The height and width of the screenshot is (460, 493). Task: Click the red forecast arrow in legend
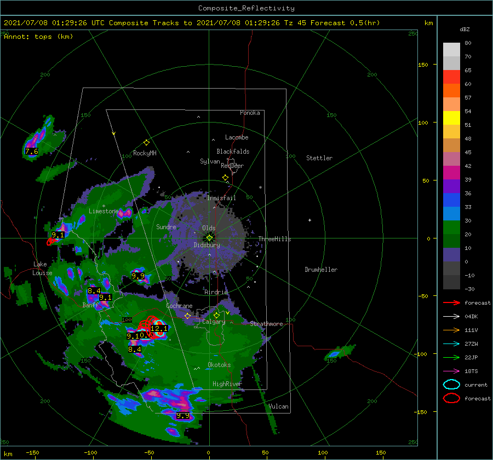(451, 302)
